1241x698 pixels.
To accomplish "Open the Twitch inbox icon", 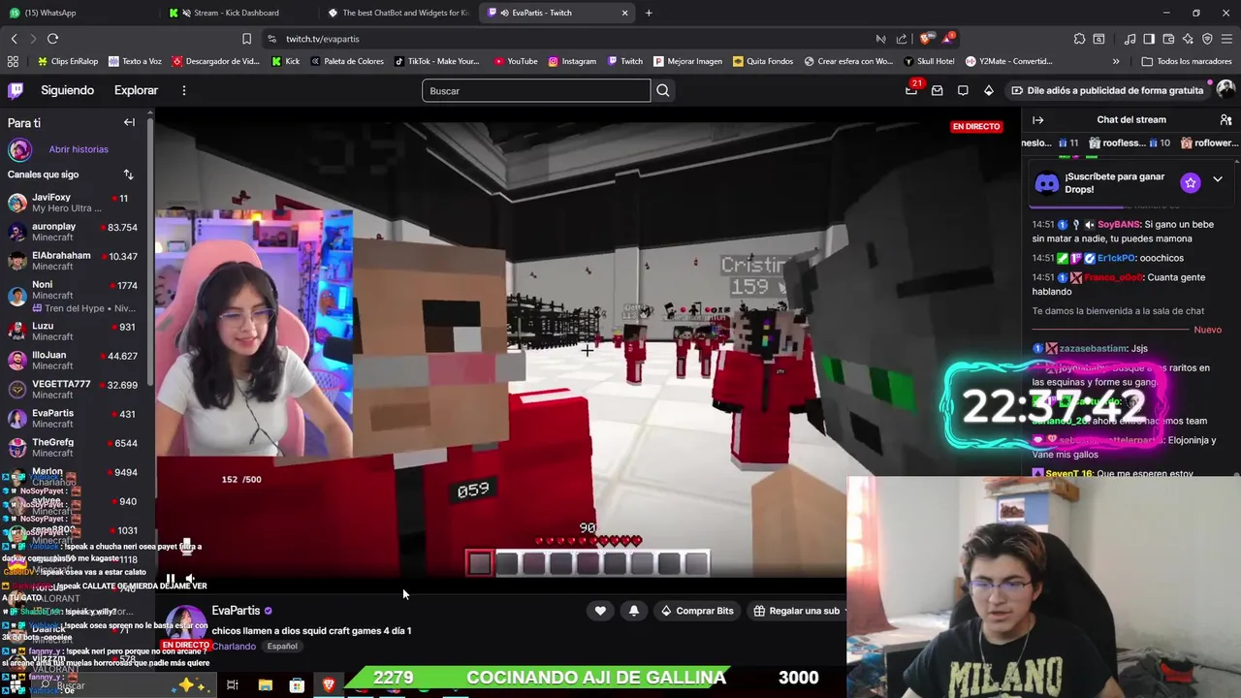I will click(x=937, y=90).
